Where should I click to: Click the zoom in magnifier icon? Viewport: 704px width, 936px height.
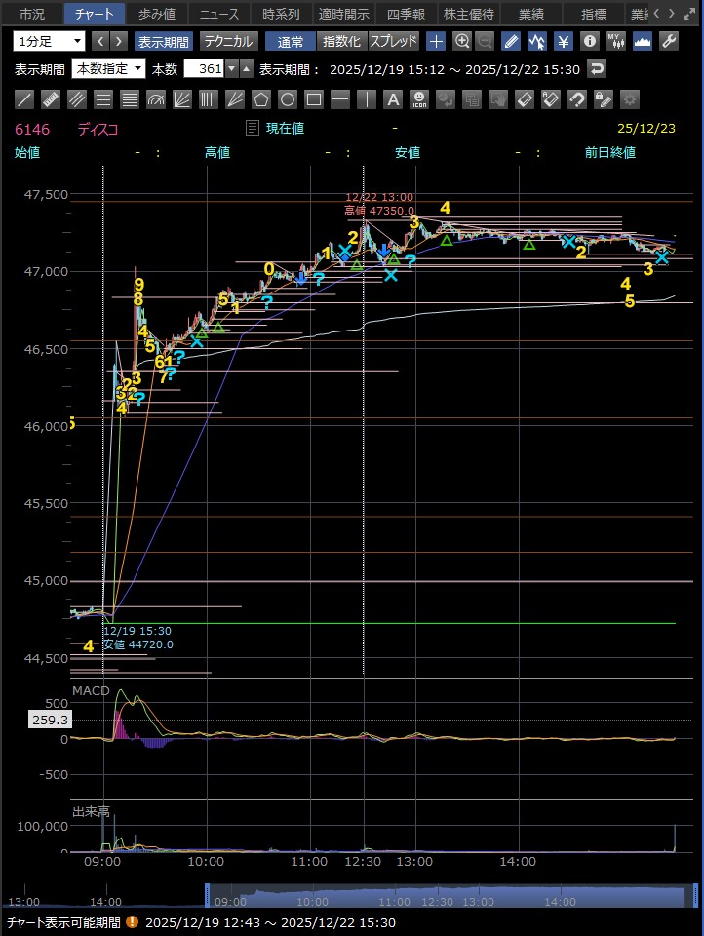pyautogui.click(x=462, y=41)
